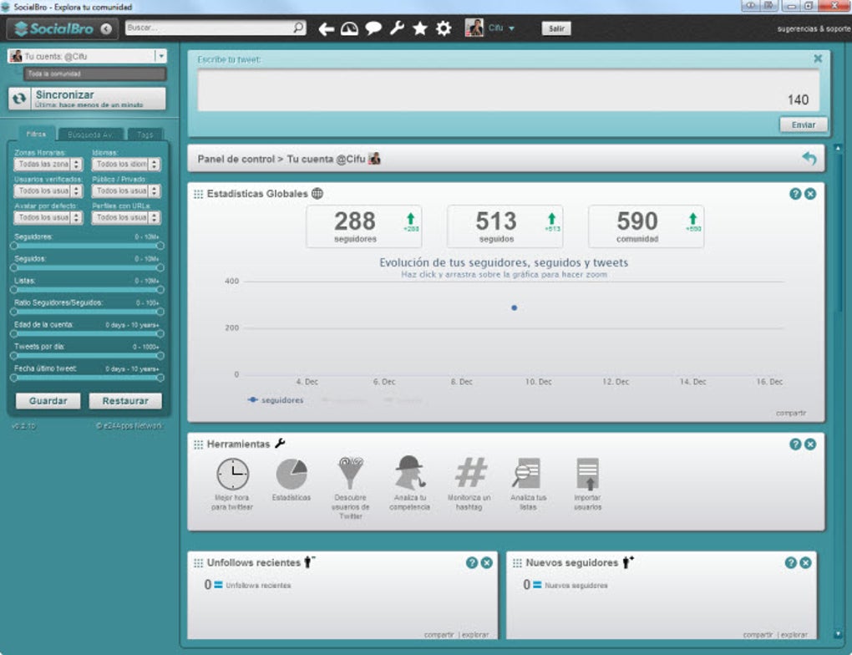Open the gear settings toolbar icon
The width and height of the screenshot is (852, 655).
(x=444, y=28)
